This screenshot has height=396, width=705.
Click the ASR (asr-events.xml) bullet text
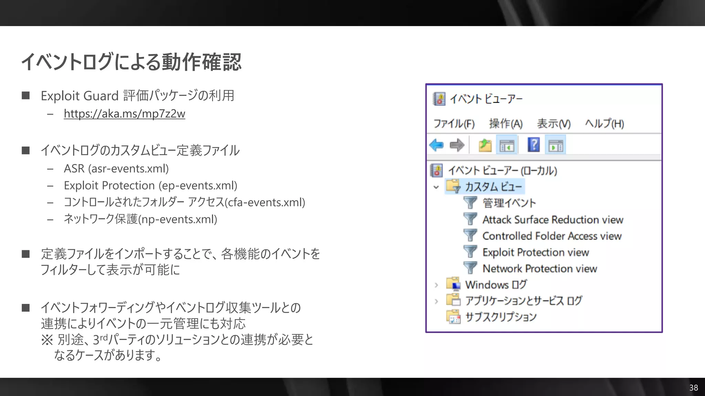(116, 168)
